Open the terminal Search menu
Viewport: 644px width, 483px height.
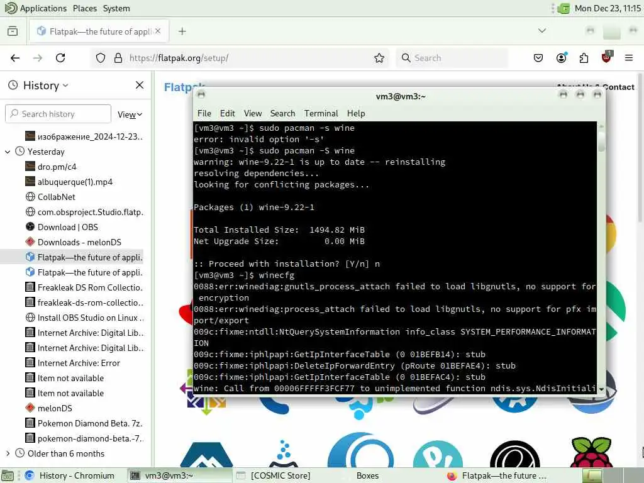pos(282,113)
